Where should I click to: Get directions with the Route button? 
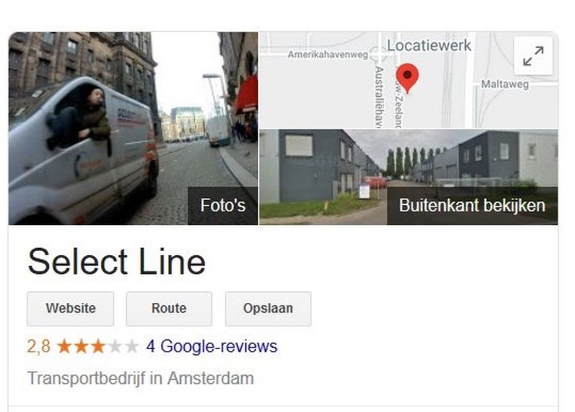point(169,309)
